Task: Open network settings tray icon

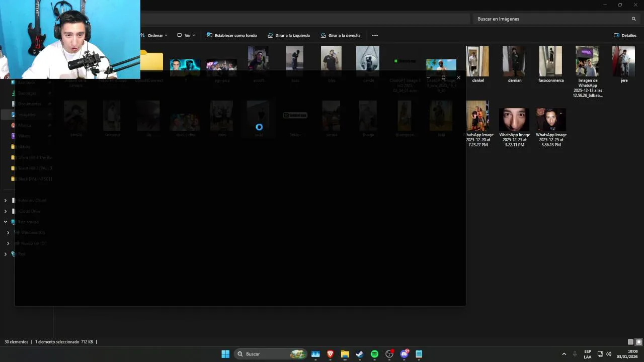Action: pyautogui.click(x=600, y=354)
